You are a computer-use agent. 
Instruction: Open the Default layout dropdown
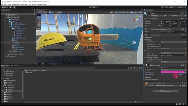[x=182, y=7]
